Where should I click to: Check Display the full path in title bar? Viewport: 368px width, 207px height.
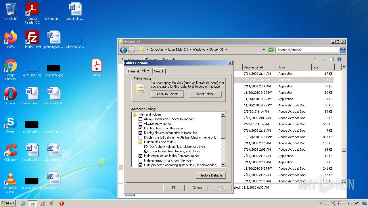[141, 137]
